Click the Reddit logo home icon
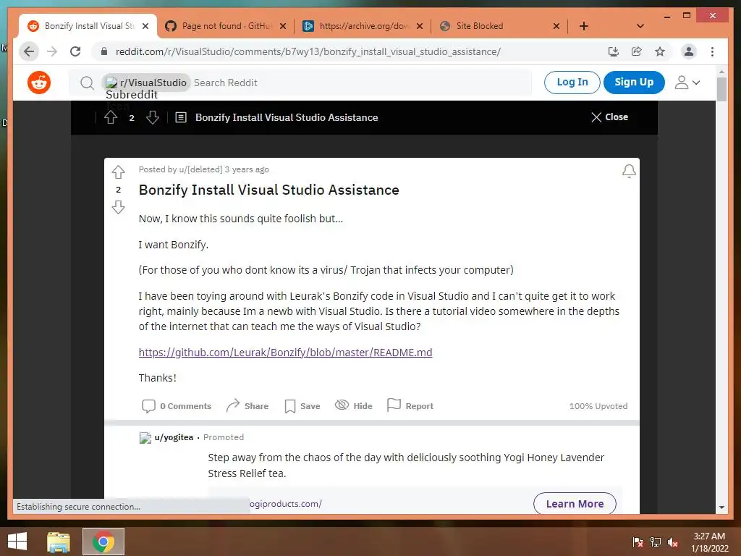This screenshot has width=741, height=556. [x=39, y=83]
